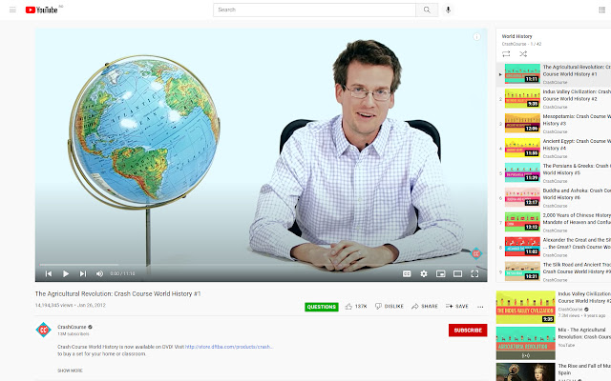Focus the Search input field

point(314,10)
